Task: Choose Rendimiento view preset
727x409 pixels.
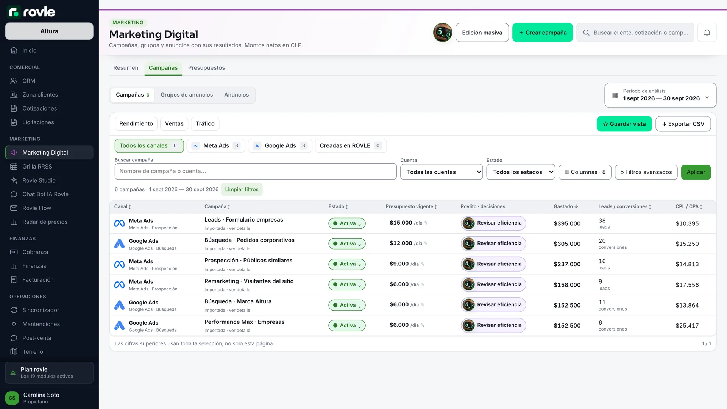Action: pos(136,124)
